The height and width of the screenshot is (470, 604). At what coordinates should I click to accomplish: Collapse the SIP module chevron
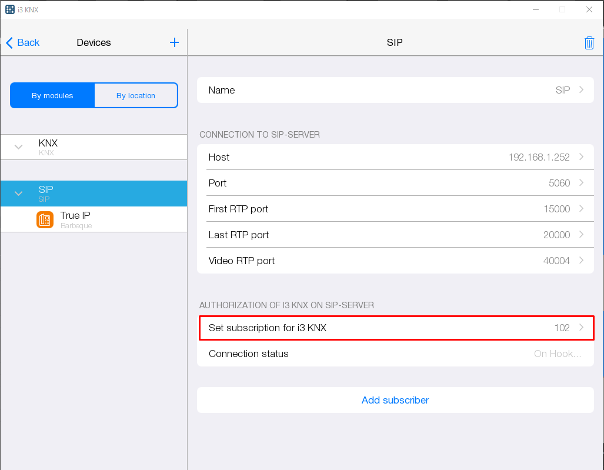18,194
